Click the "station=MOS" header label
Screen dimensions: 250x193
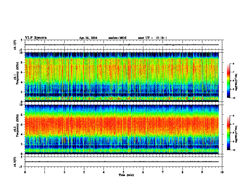point(117,38)
